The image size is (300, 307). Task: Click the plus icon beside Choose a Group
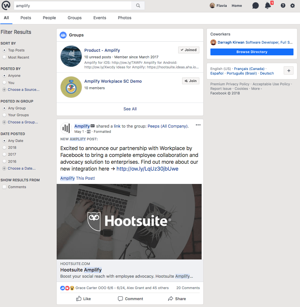point(4,122)
